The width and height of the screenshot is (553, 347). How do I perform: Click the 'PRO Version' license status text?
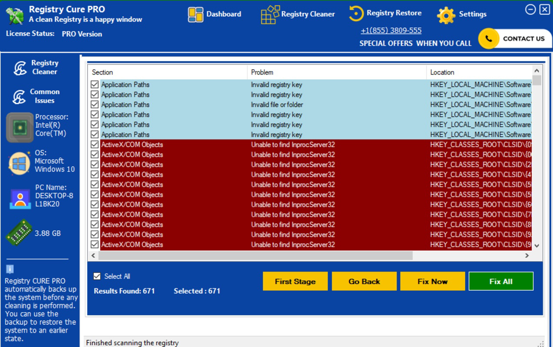82,34
